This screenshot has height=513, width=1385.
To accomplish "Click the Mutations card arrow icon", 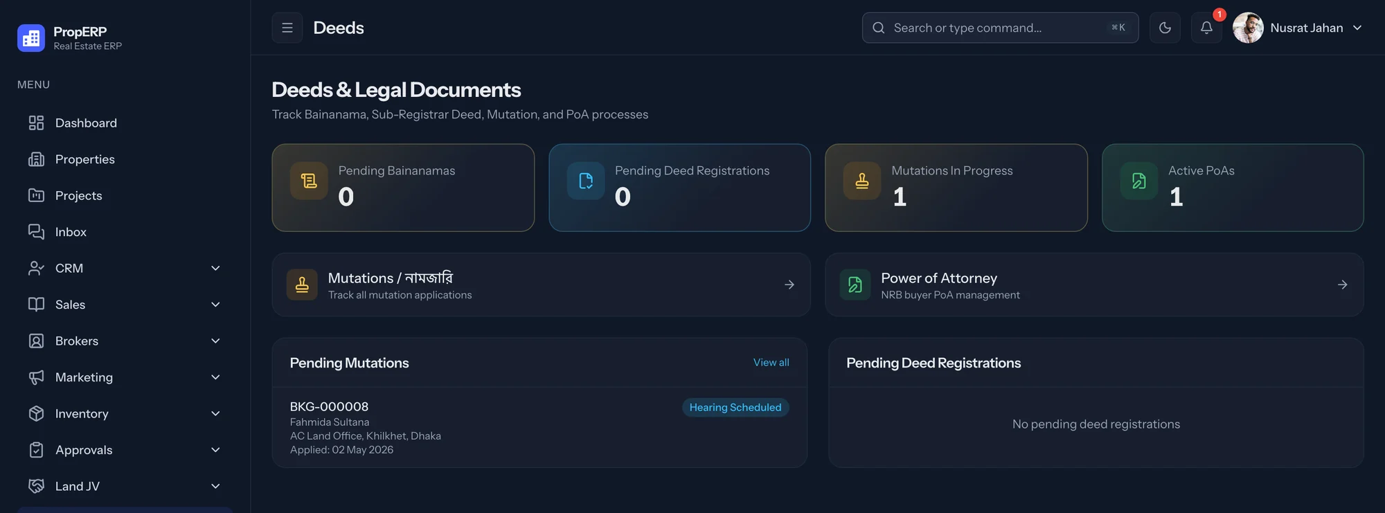I will click(x=789, y=285).
